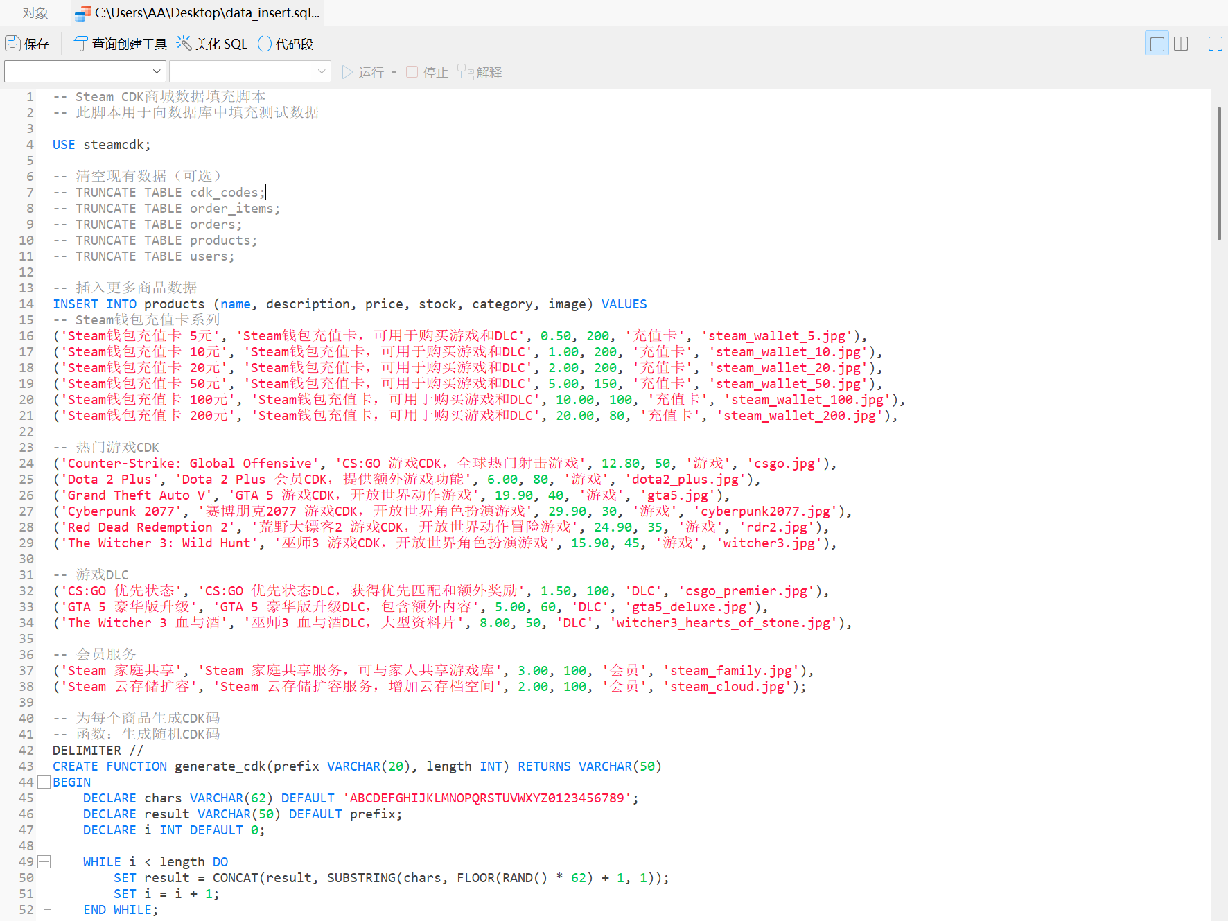The width and height of the screenshot is (1228, 921).
Task: Click 'gta5_deluxe.jpg' on line 33
Action: coord(689,607)
